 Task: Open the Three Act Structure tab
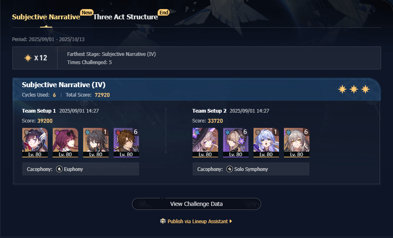126,17
